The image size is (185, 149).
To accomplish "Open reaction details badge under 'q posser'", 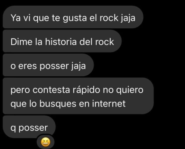I will 45,142.
